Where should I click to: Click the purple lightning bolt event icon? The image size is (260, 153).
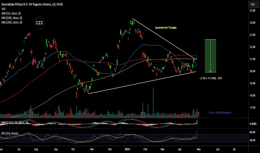click(x=197, y=114)
